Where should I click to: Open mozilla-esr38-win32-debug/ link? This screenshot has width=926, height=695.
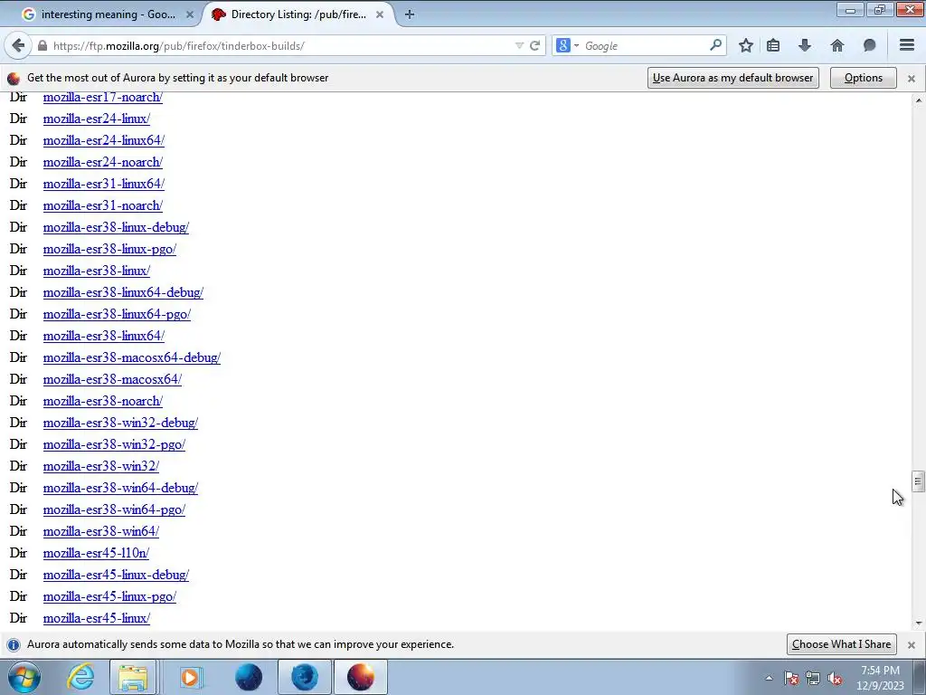pos(120,423)
